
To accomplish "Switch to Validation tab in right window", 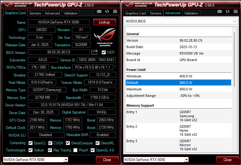I will click(x=191, y=13).
